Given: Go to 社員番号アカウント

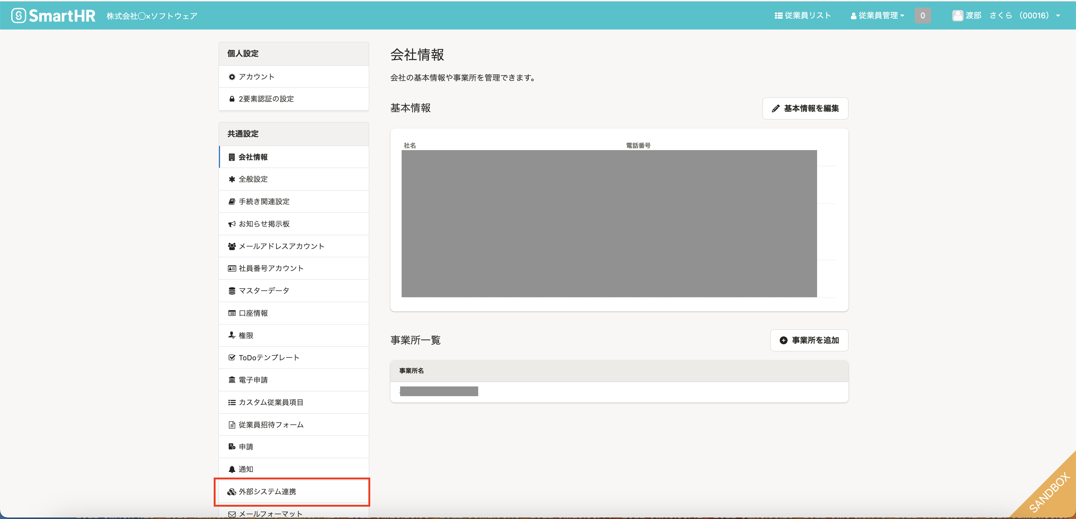Looking at the screenshot, I should (294, 268).
